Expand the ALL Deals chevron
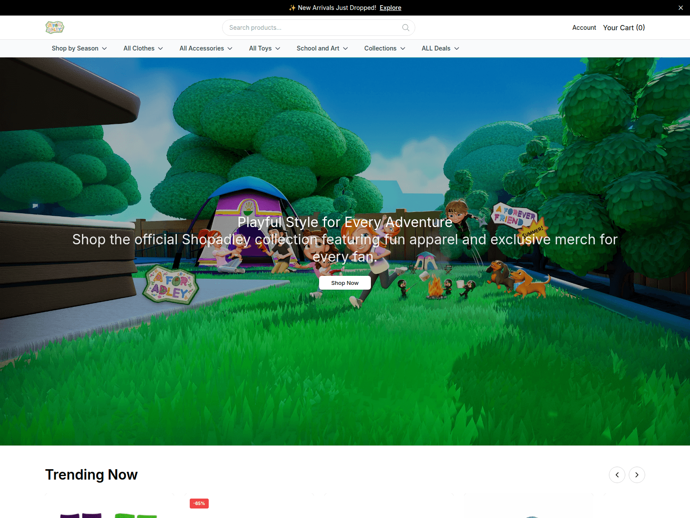Image resolution: width=690 pixels, height=518 pixels. pyautogui.click(x=457, y=48)
